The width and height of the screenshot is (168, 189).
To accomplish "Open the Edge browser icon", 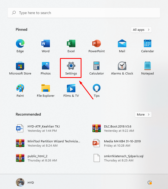I will (20, 44).
